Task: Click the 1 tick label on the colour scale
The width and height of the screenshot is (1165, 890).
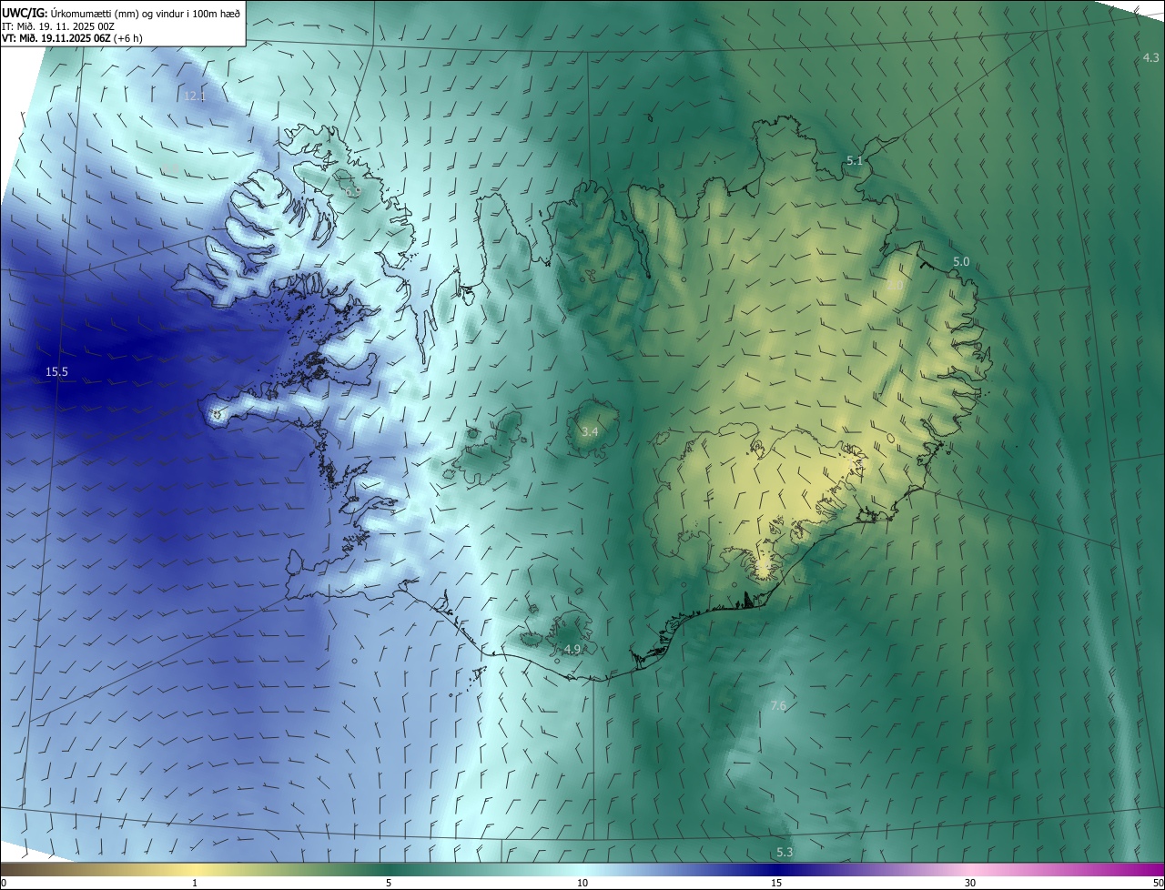Action: click(x=195, y=883)
